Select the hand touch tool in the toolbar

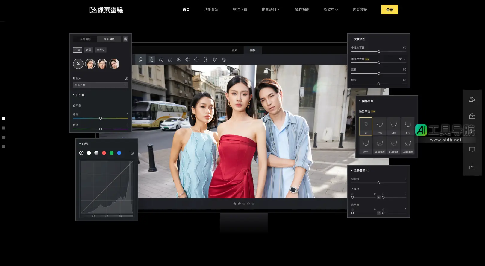click(x=152, y=60)
